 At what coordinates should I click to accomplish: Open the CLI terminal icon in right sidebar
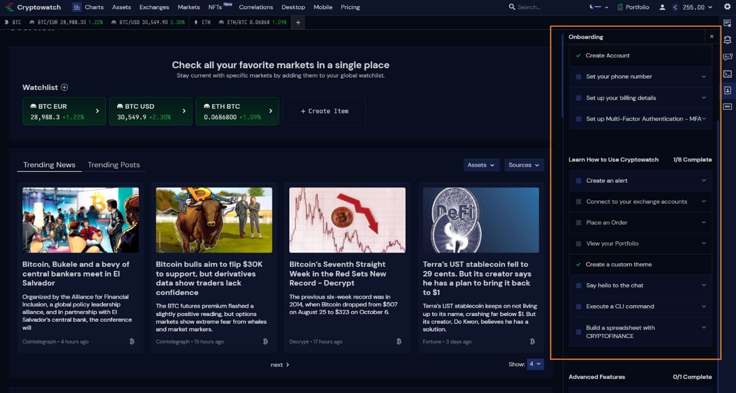point(727,74)
